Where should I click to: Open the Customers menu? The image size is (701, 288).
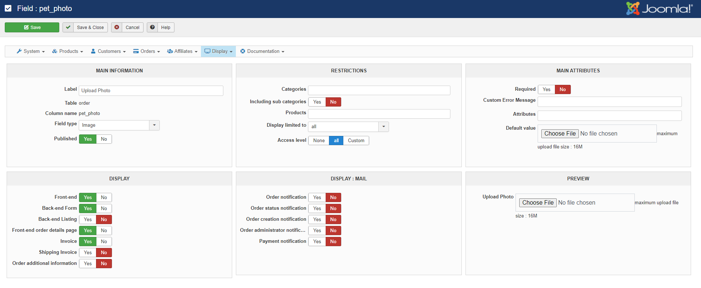(108, 51)
